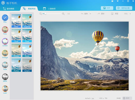Click the zoom out magnifier icon
Screen dimensions: 135x100
41,14
